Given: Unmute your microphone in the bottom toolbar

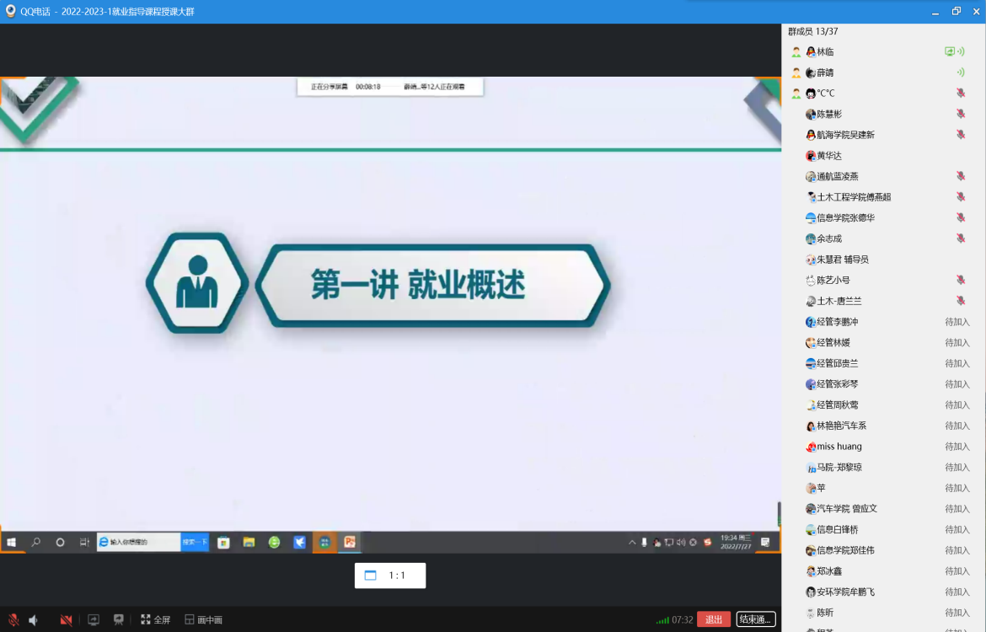Looking at the screenshot, I should pyautogui.click(x=13, y=620).
